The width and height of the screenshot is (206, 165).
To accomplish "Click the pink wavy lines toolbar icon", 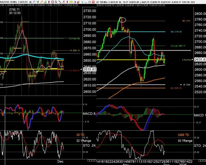I will click(34, 2).
